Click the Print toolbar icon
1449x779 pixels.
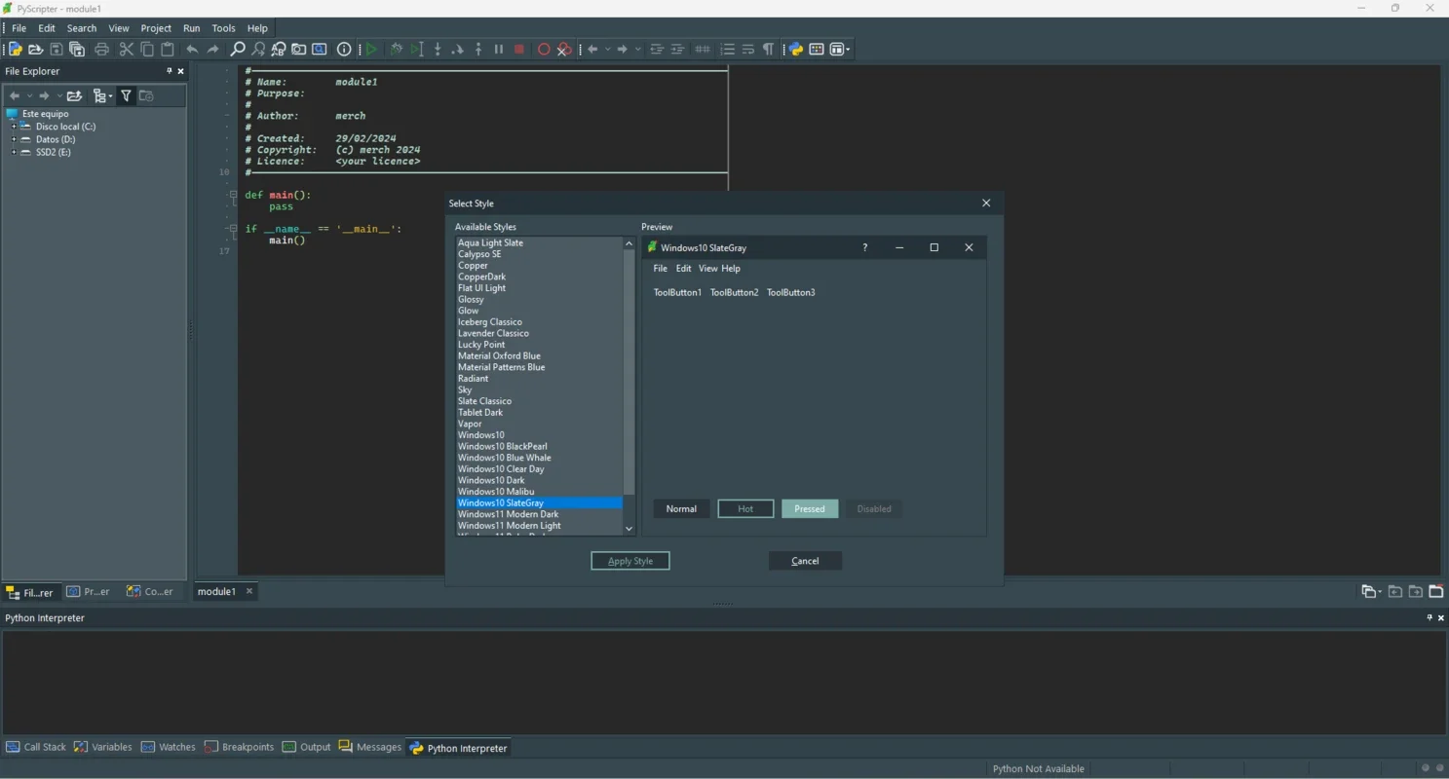[101, 50]
